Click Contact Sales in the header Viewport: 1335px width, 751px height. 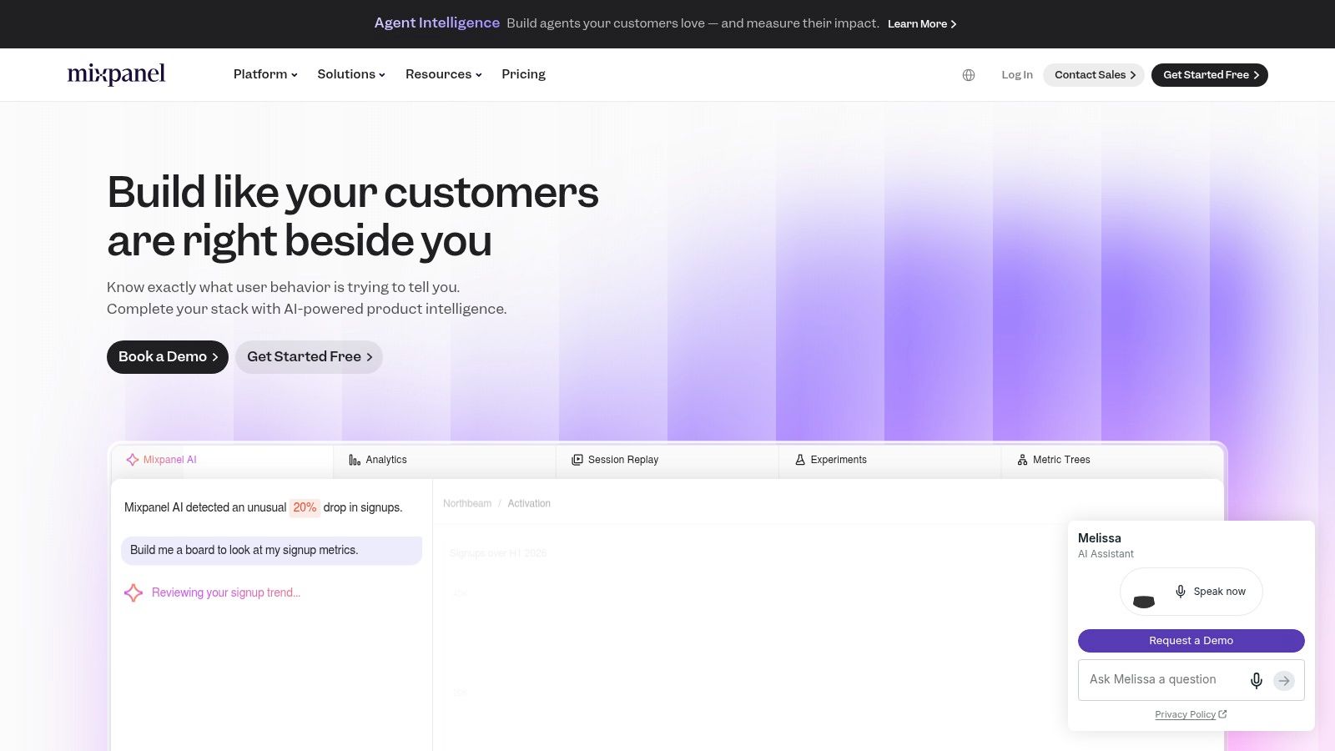(x=1094, y=75)
